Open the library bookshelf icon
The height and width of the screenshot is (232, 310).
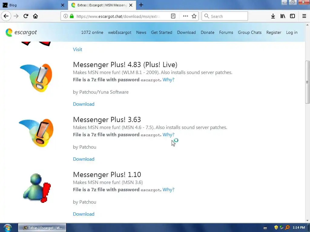pos(283,16)
